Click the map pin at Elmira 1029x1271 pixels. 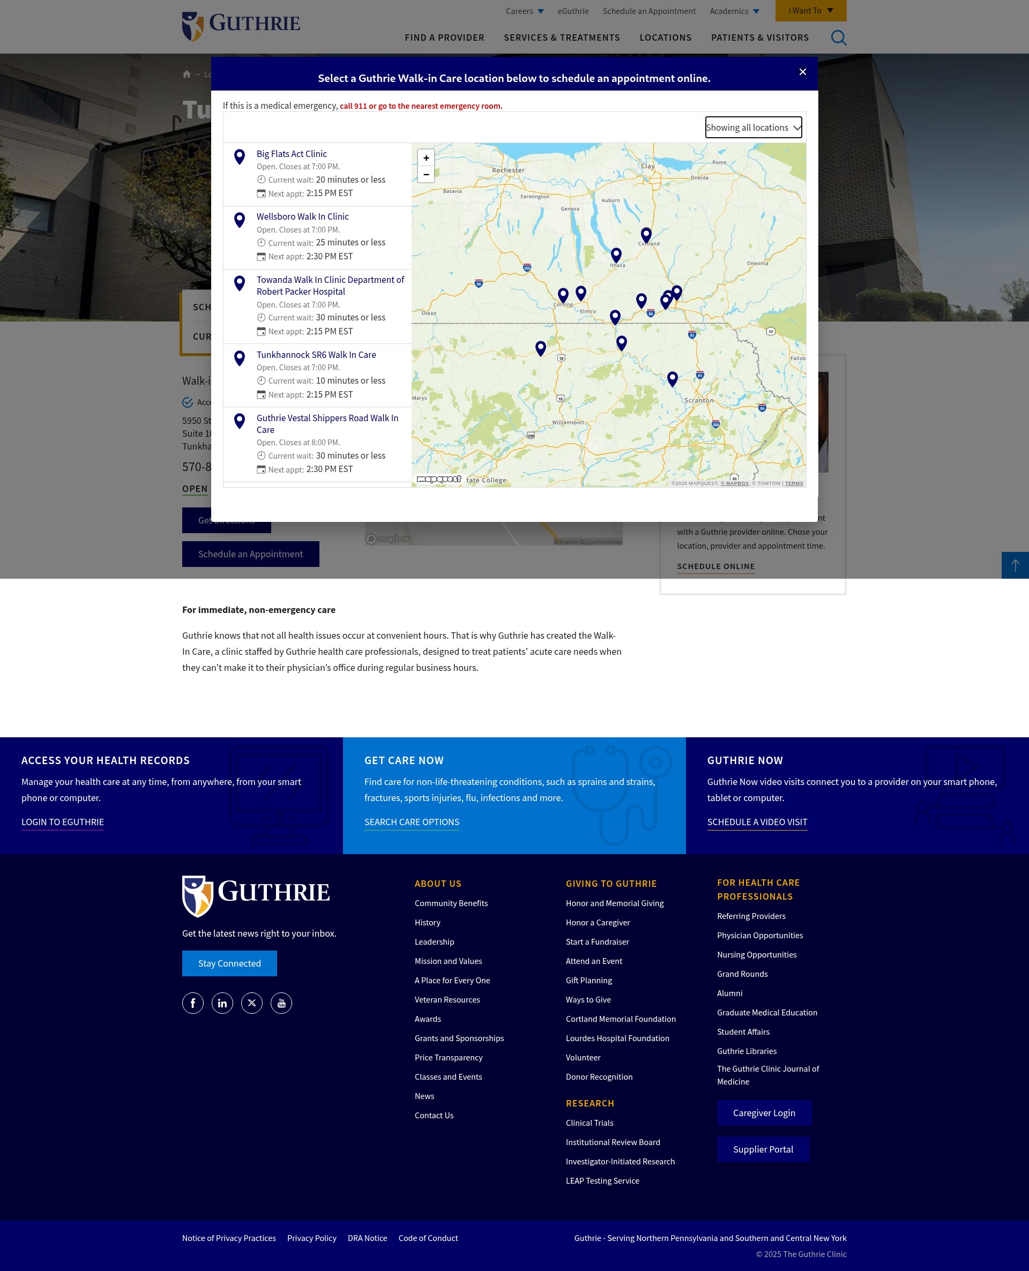pyautogui.click(x=581, y=293)
